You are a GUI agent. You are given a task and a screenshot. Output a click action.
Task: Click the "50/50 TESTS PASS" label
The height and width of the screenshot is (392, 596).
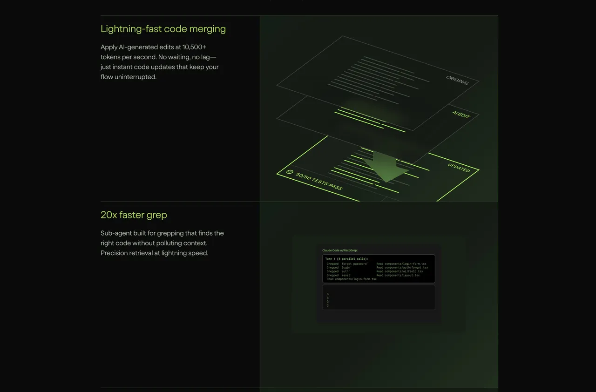[319, 181]
